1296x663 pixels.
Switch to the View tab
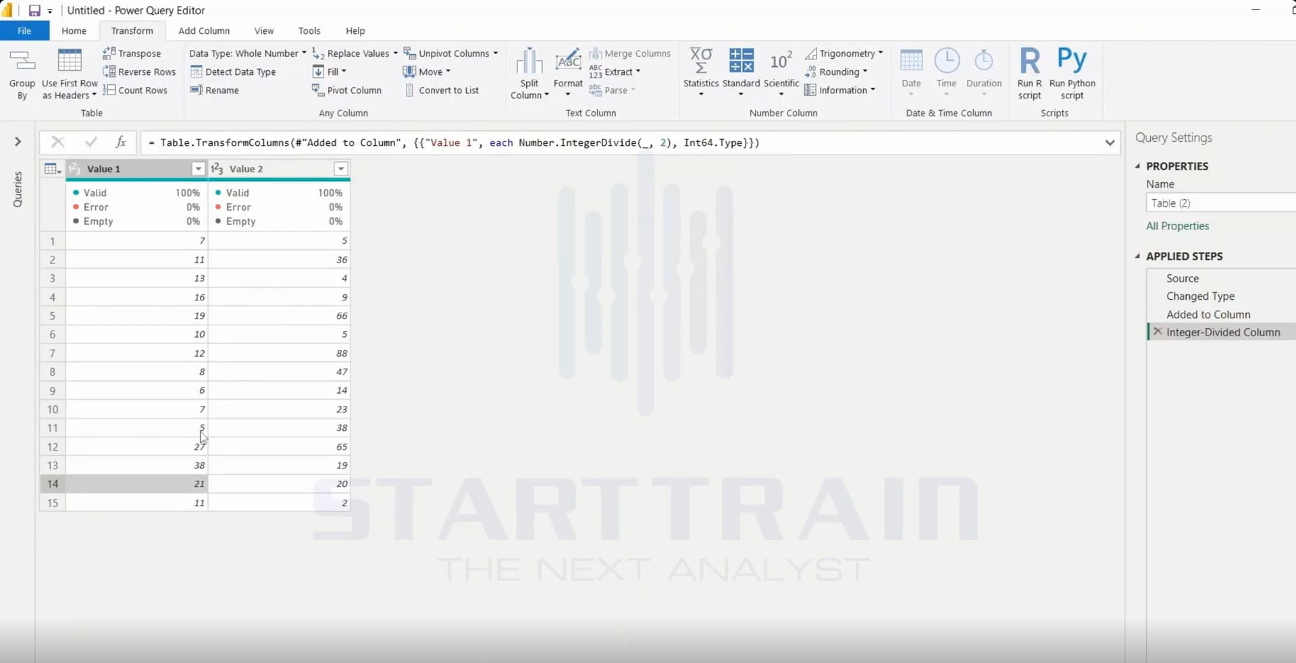pyautogui.click(x=264, y=30)
